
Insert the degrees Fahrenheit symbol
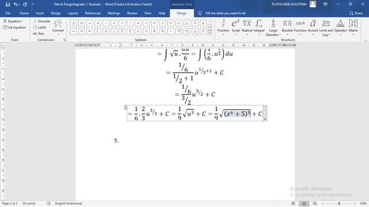point(179,31)
